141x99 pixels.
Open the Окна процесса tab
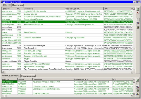coord(28,76)
